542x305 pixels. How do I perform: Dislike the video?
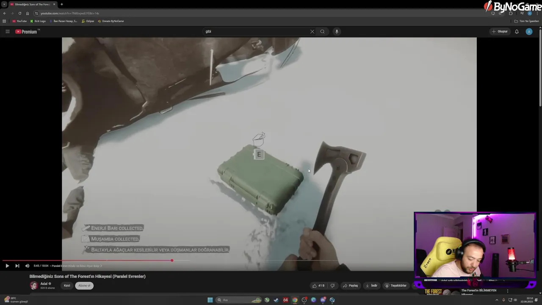(332, 286)
